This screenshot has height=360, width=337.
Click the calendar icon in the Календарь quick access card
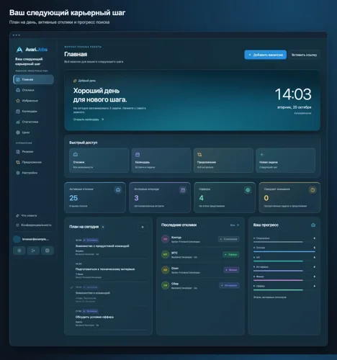point(138,154)
